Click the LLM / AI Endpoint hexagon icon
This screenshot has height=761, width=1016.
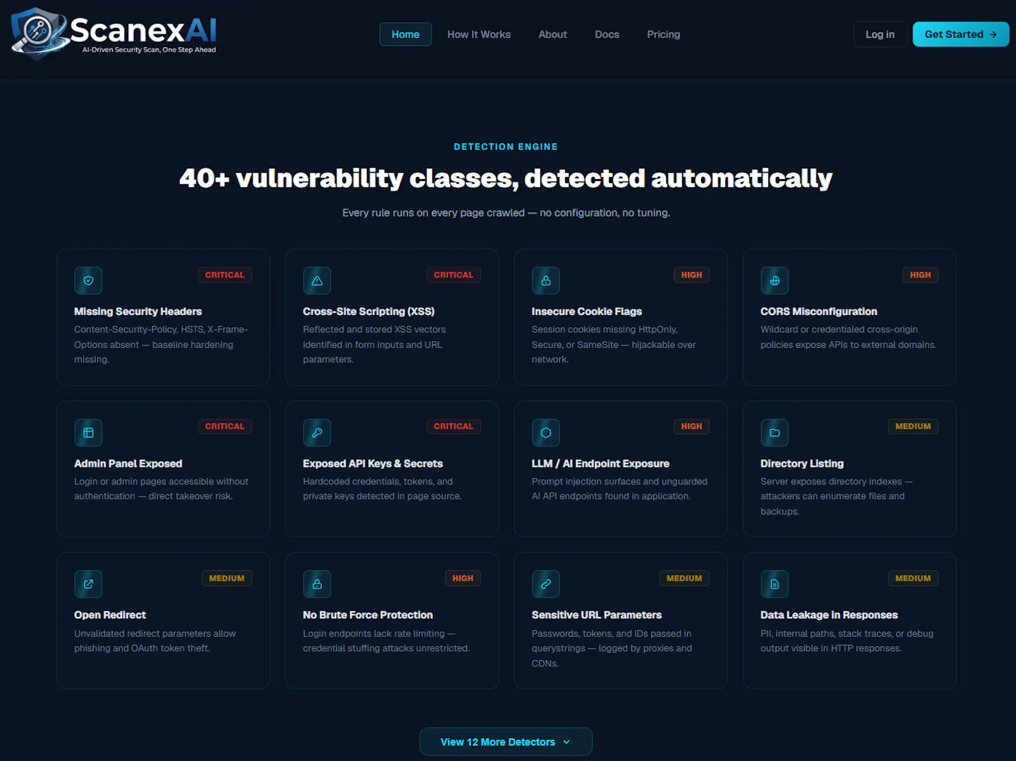(x=545, y=433)
